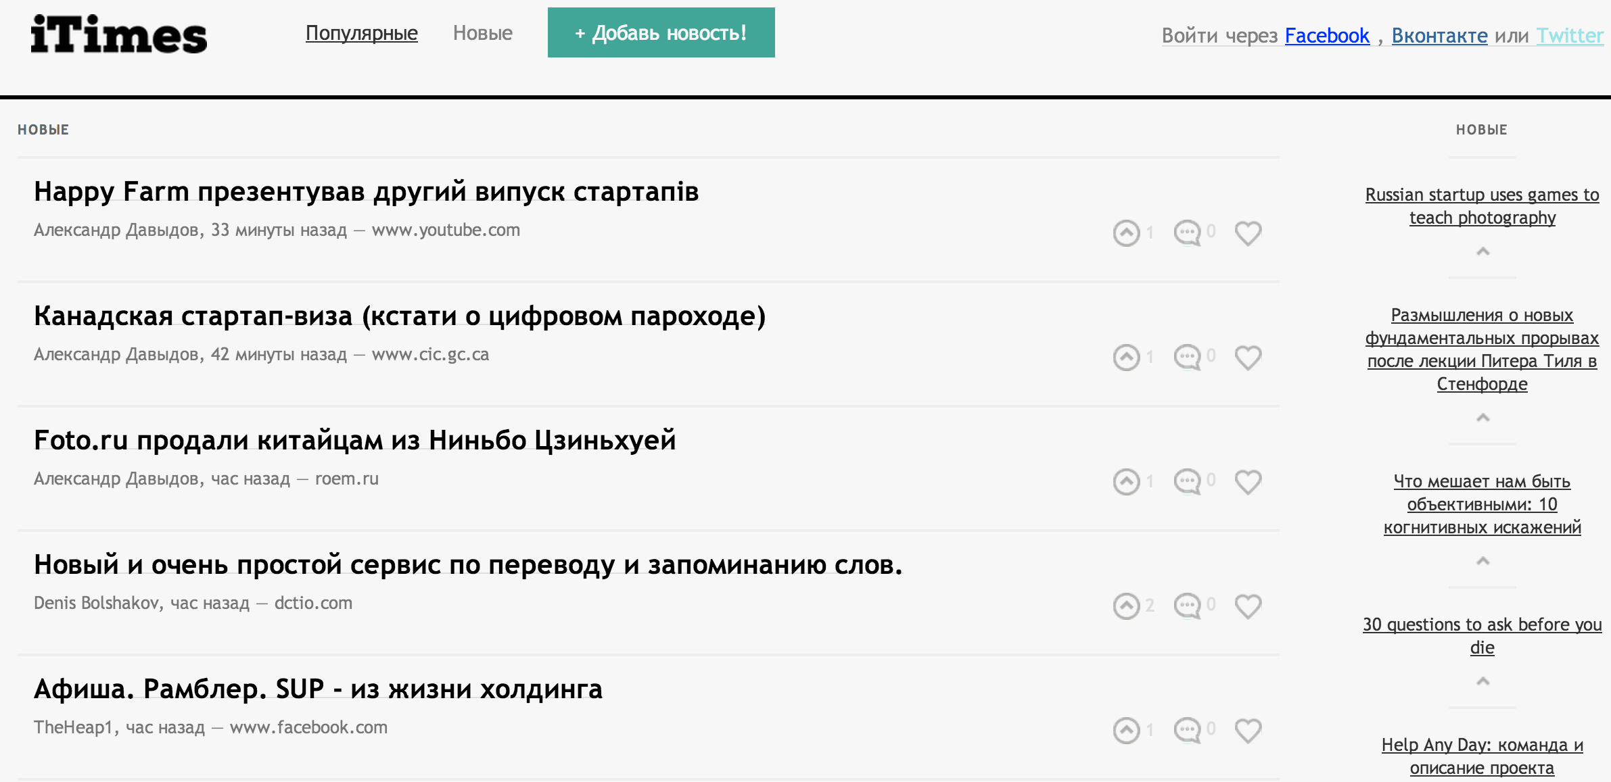Upvote sidebar item about Питер Тиль lecture
This screenshot has height=782, width=1611.
pyautogui.click(x=1482, y=418)
